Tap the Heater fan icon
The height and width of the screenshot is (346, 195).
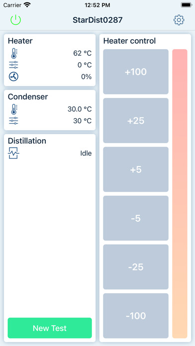click(x=14, y=77)
